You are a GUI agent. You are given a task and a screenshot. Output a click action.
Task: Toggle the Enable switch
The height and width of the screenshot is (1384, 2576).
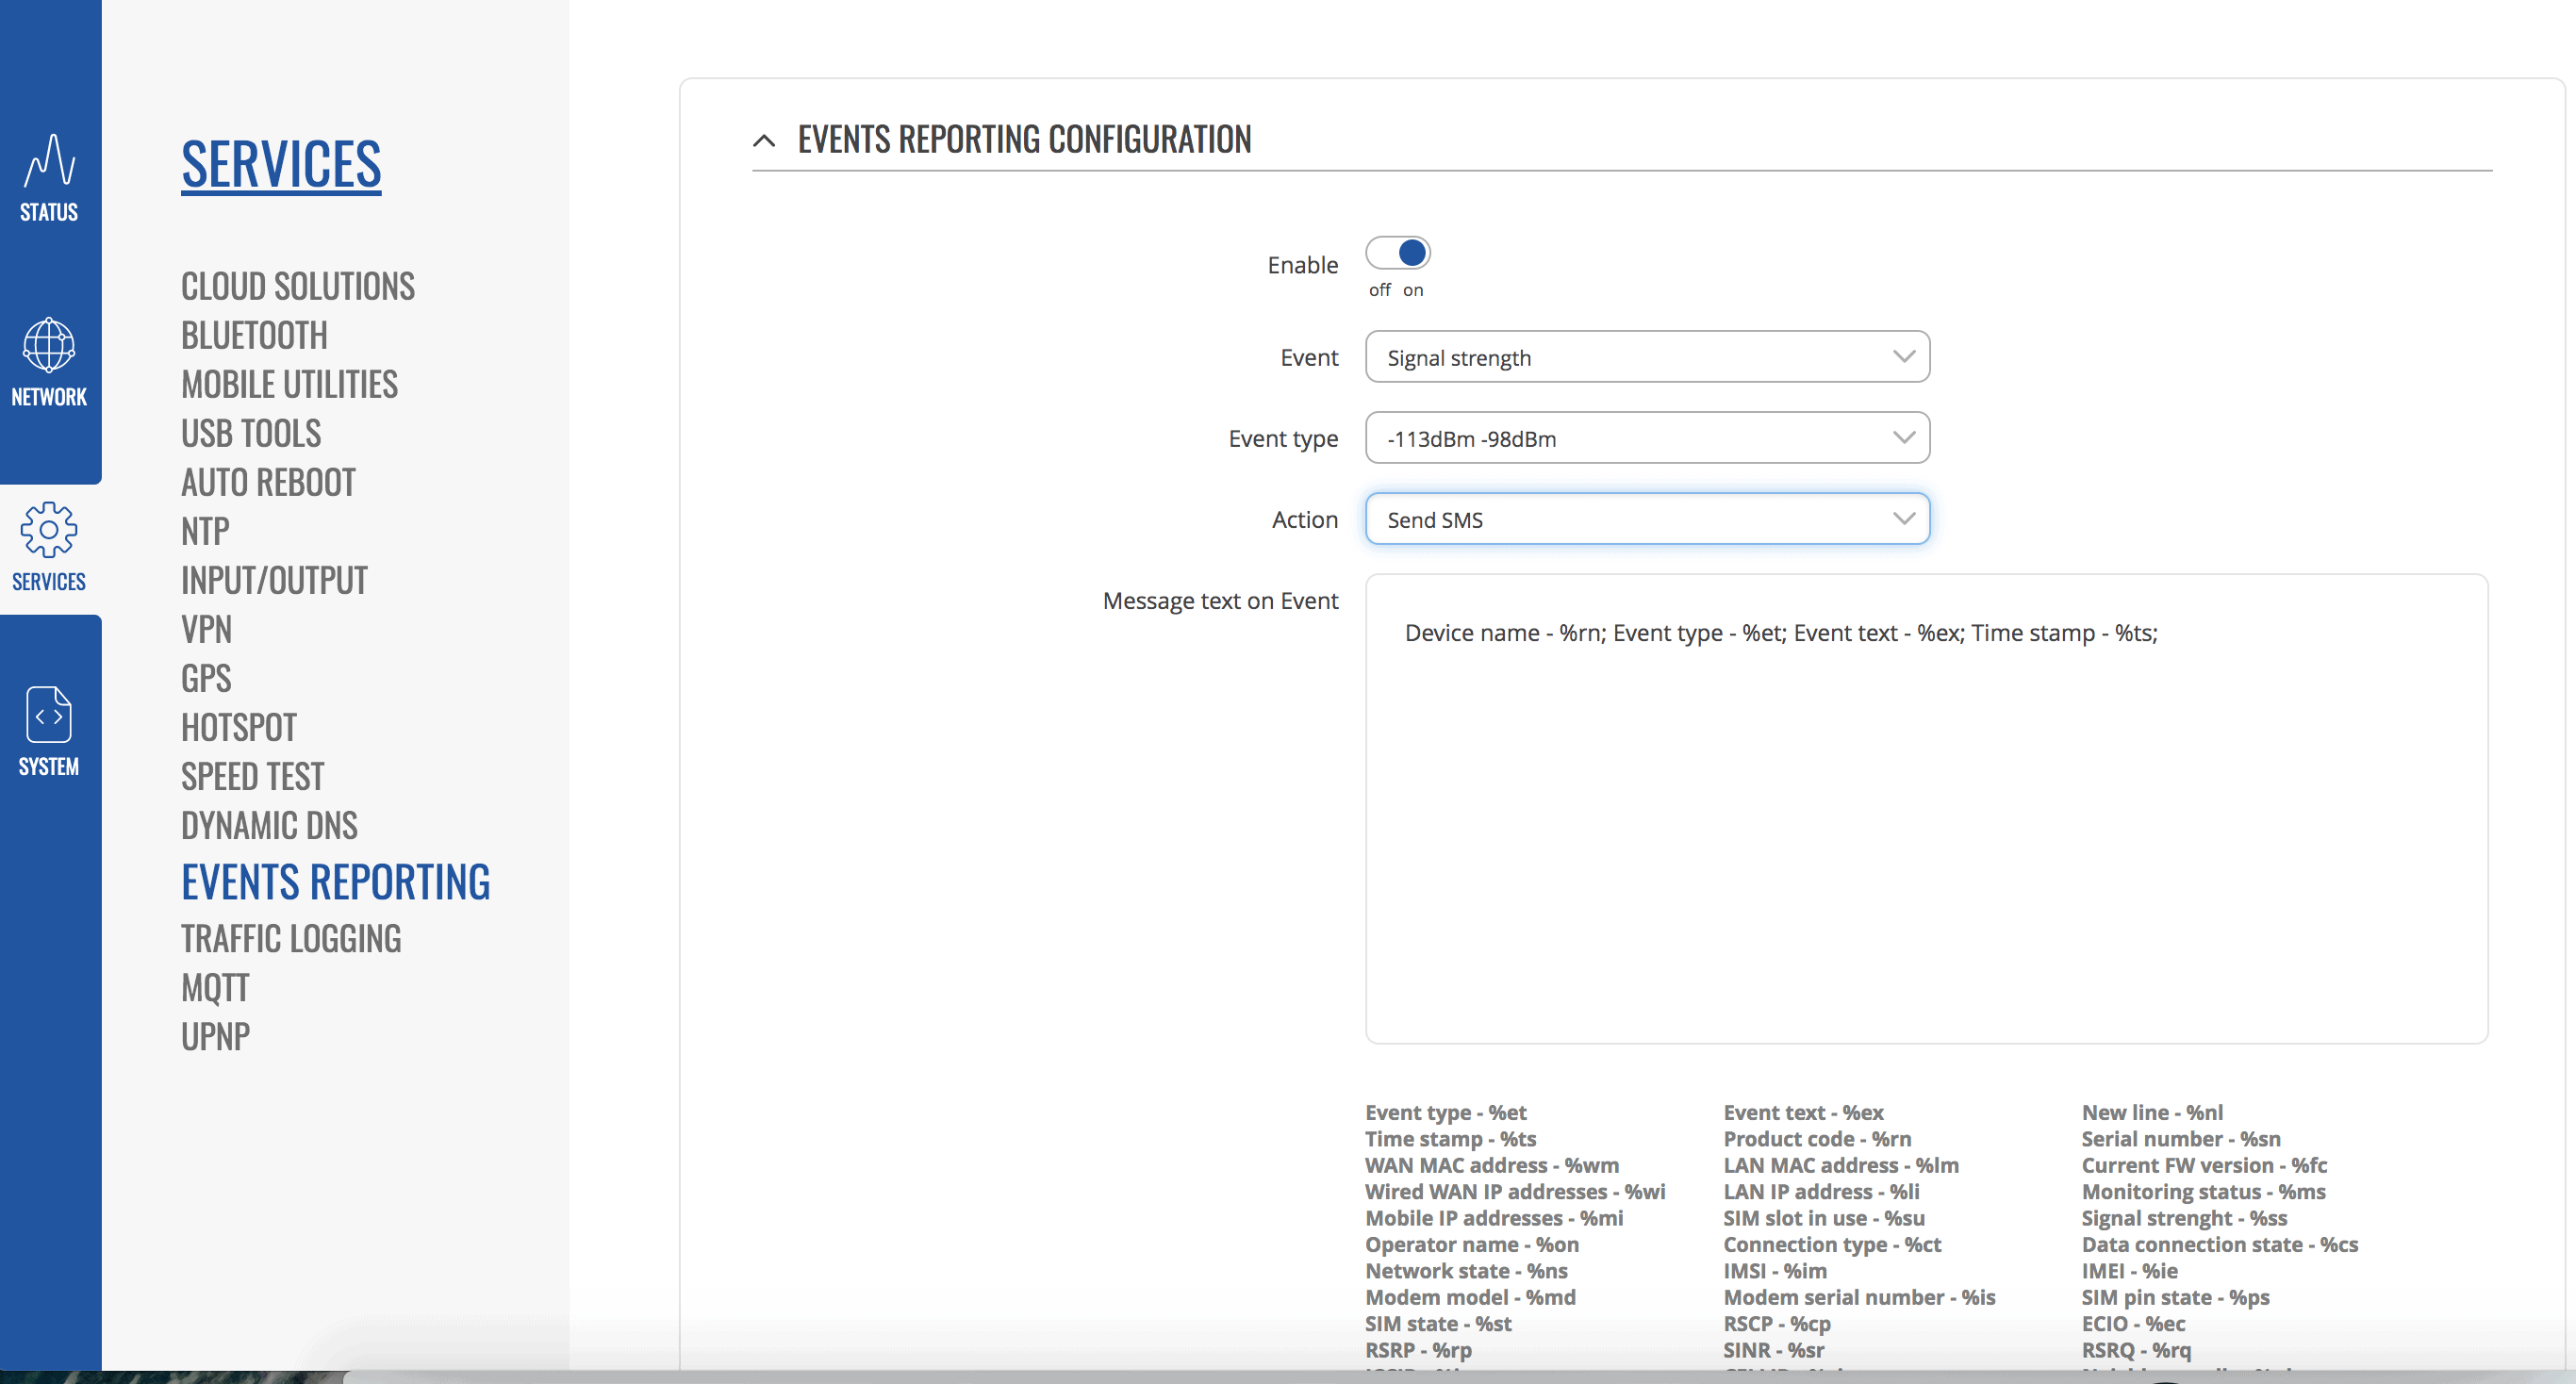point(1398,253)
